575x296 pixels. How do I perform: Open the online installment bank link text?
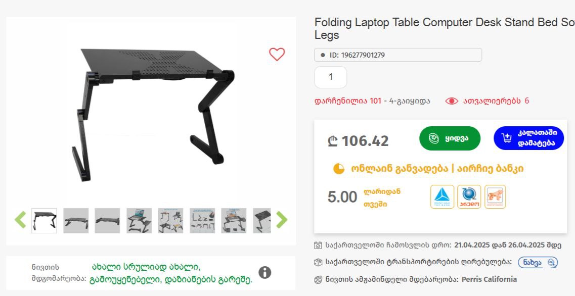[437, 169]
